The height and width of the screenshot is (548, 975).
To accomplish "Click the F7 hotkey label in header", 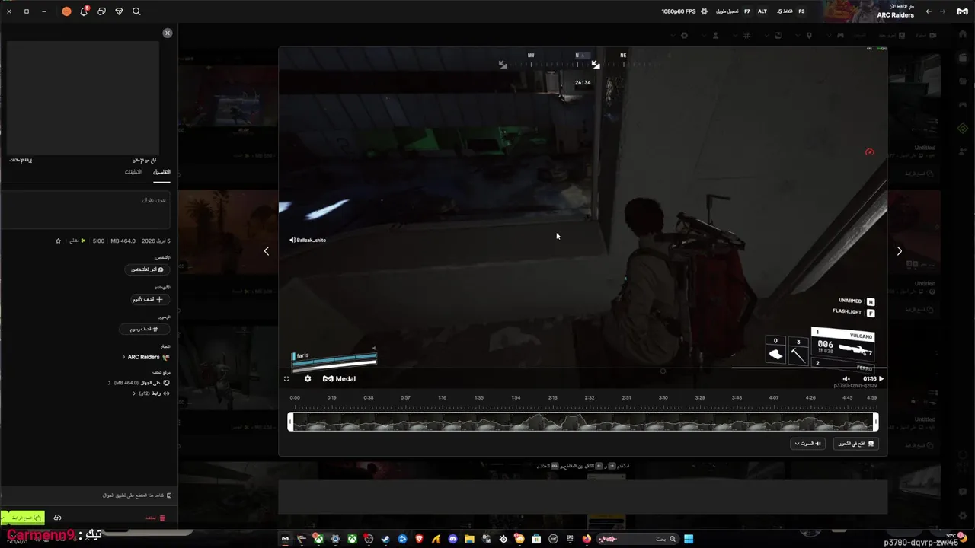I will 746,11.
